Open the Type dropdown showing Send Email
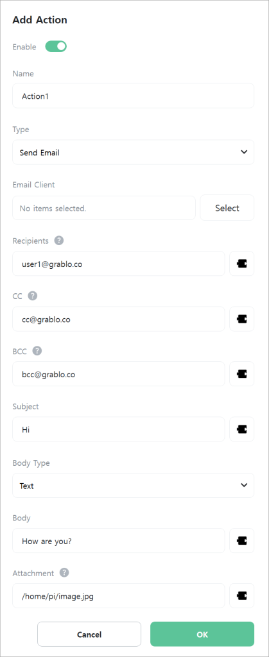 pos(134,152)
